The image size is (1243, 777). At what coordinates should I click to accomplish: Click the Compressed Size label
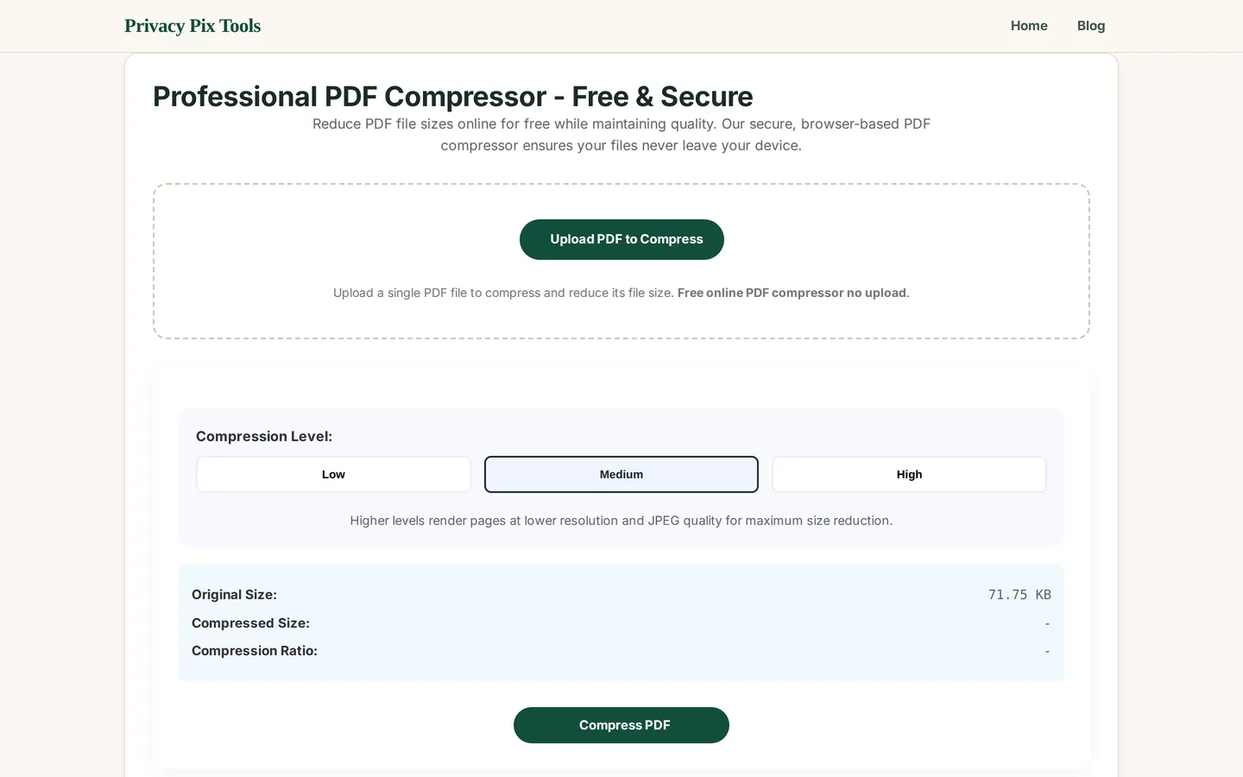(x=250, y=622)
